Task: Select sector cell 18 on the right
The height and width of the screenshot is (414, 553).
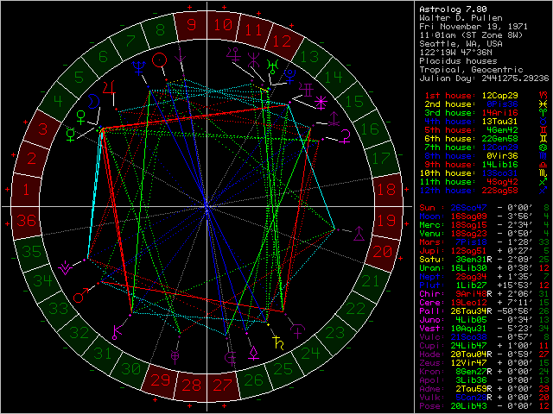Action: coord(387,190)
